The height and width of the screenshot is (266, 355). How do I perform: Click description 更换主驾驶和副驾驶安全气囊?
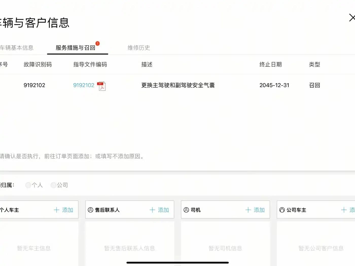pyautogui.click(x=178, y=85)
